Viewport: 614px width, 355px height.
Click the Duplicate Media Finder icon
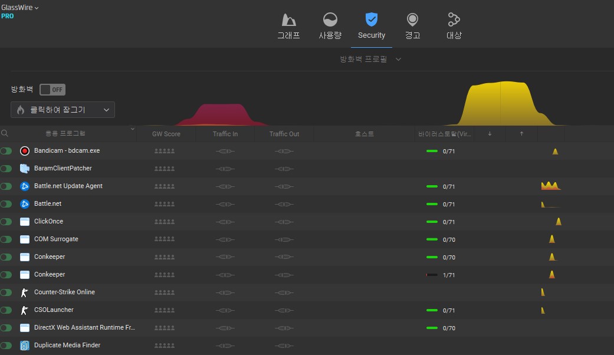pos(25,346)
